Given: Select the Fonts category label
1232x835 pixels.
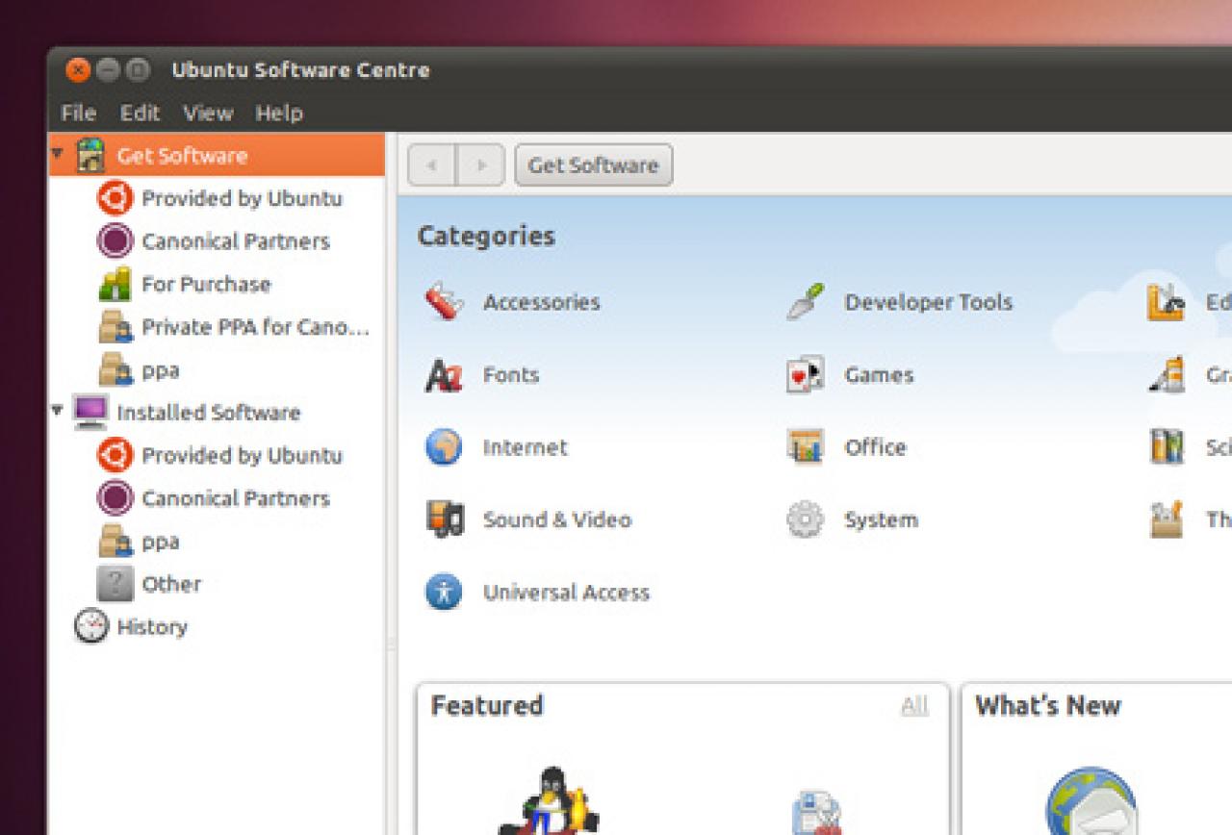Looking at the screenshot, I should tap(511, 374).
